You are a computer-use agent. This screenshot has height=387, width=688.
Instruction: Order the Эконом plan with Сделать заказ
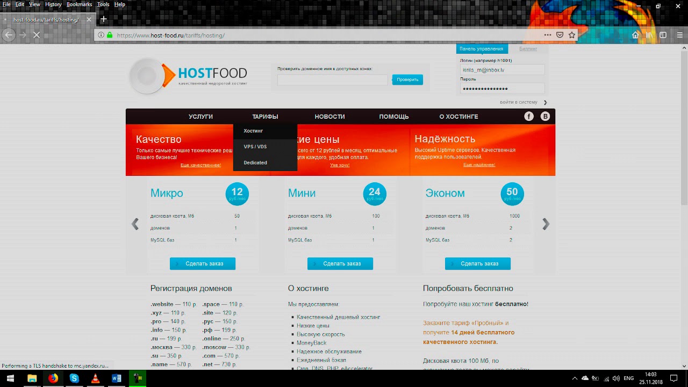(478, 263)
